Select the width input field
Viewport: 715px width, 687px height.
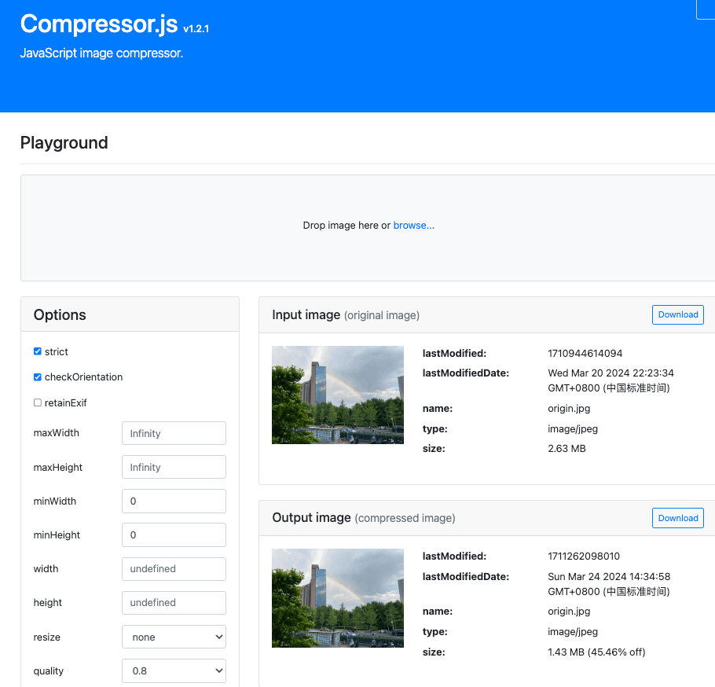pos(174,569)
